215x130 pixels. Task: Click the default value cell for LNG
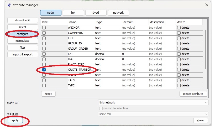point(135,59)
